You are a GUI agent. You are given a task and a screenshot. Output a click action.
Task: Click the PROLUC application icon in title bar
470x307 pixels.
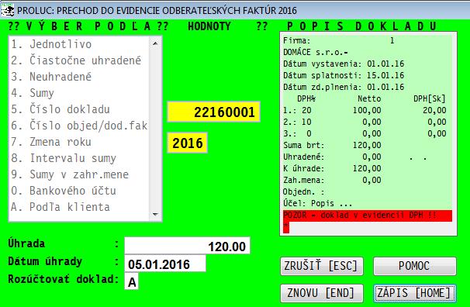(7, 10)
